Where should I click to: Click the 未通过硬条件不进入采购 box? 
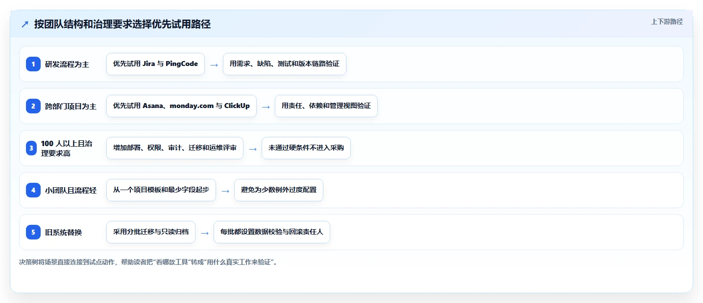pyautogui.click(x=306, y=148)
